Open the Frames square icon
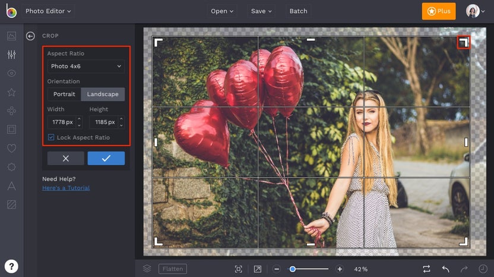494x277 pixels. (x=11, y=129)
